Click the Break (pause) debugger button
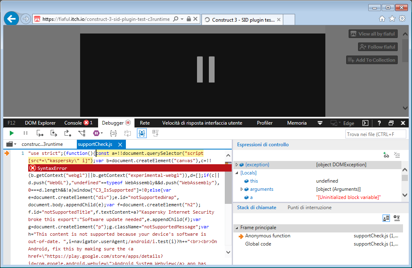Image resolution: width=412 pixels, height=268 pixels. [25, 133]
